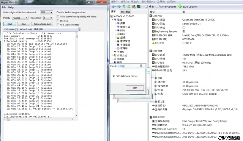
Task: Open the Calculate(C) menu
Action: (x=11, y=29)
